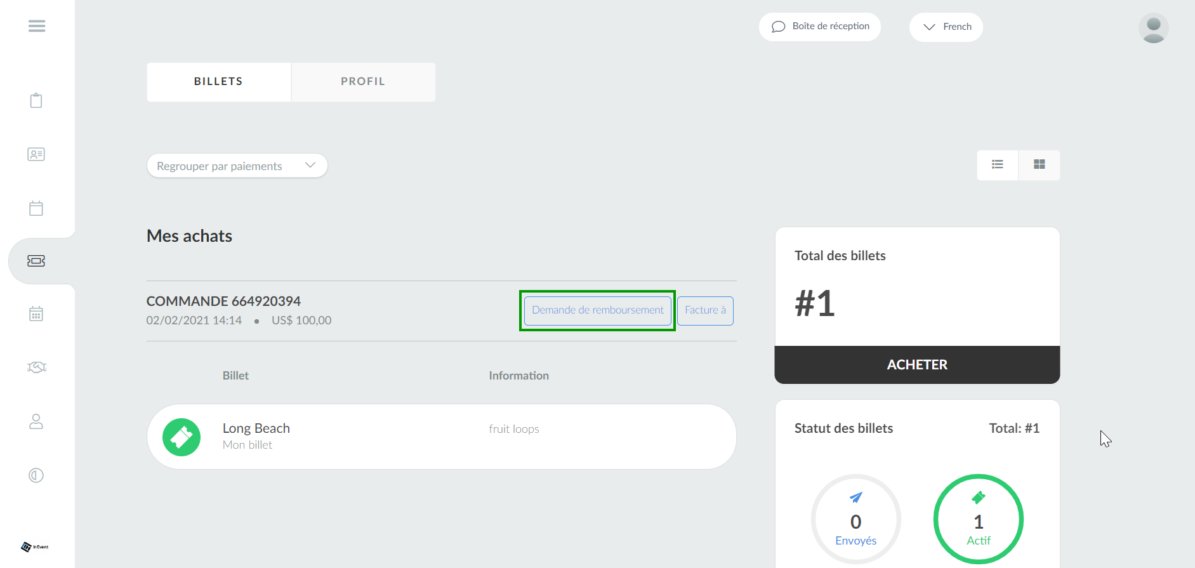Click the half-circle contrast icon in sidebar
This screenshot has height=568, width=1195.
click(x=36, y=475)
